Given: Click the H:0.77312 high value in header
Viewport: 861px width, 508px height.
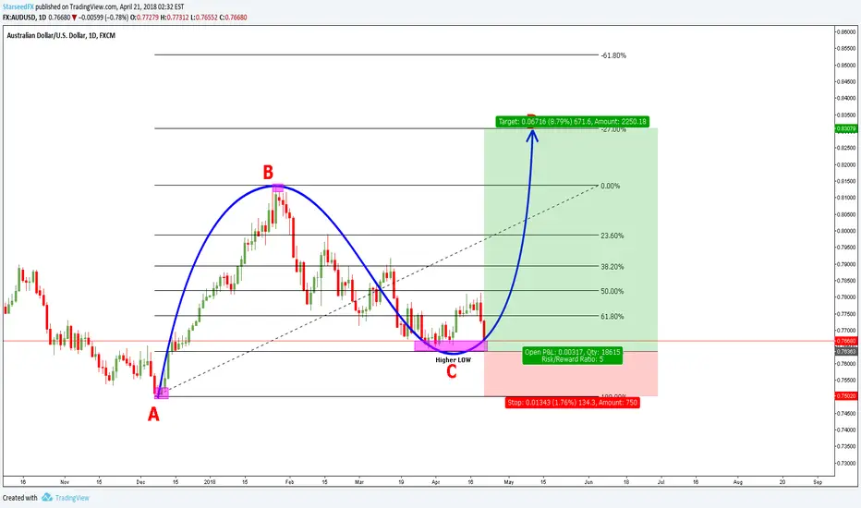Looking at the screenshot, I should pyautogui.click(x=175, y=18).
